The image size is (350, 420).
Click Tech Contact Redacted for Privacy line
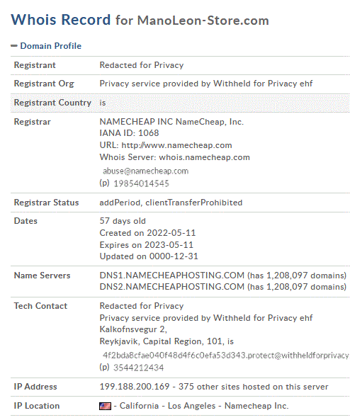point(142,306)
